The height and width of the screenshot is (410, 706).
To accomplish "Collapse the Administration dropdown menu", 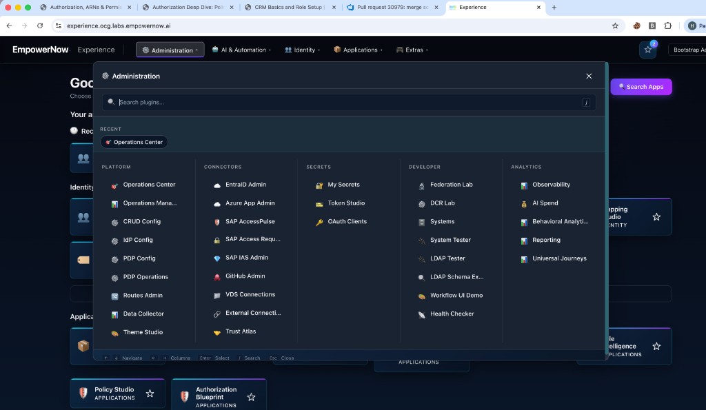I will coord(170,50).
